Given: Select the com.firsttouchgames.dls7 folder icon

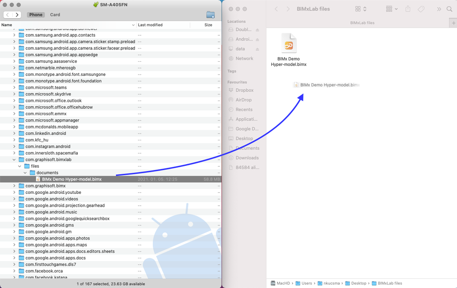Looking at the screenshot, I should click(22, 264).
